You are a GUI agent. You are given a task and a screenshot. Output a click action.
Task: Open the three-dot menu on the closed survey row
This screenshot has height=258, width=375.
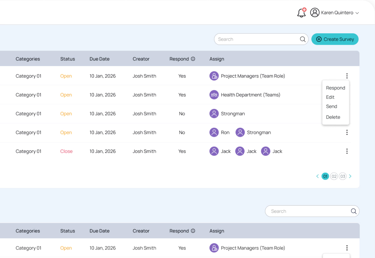347,151
